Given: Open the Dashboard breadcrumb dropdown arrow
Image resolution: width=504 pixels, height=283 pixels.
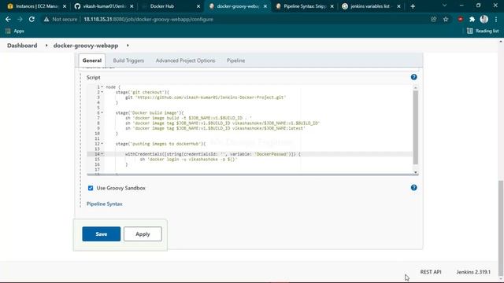Looking at the screenshot, I should [46, 46].
